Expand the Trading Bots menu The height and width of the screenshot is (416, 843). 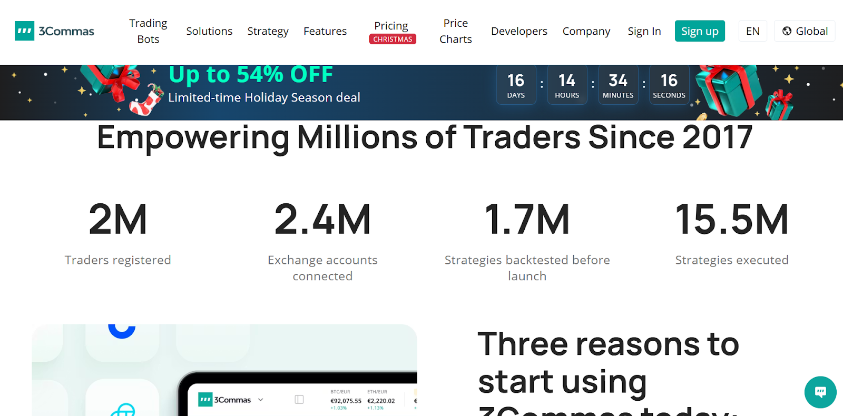(148, 31)
